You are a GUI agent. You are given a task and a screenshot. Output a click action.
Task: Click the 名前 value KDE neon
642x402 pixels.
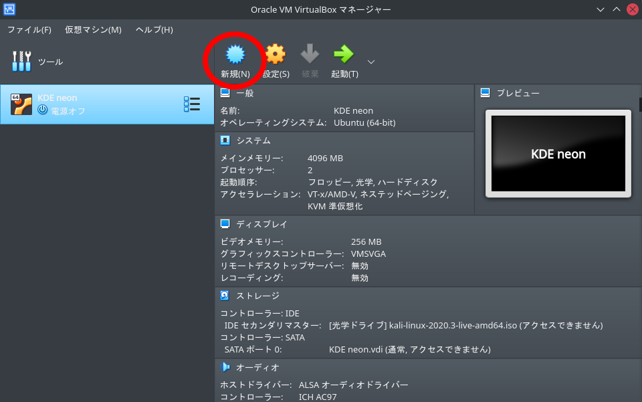click(353, 111)
